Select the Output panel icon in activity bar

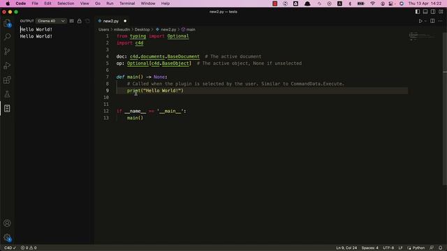7,109
